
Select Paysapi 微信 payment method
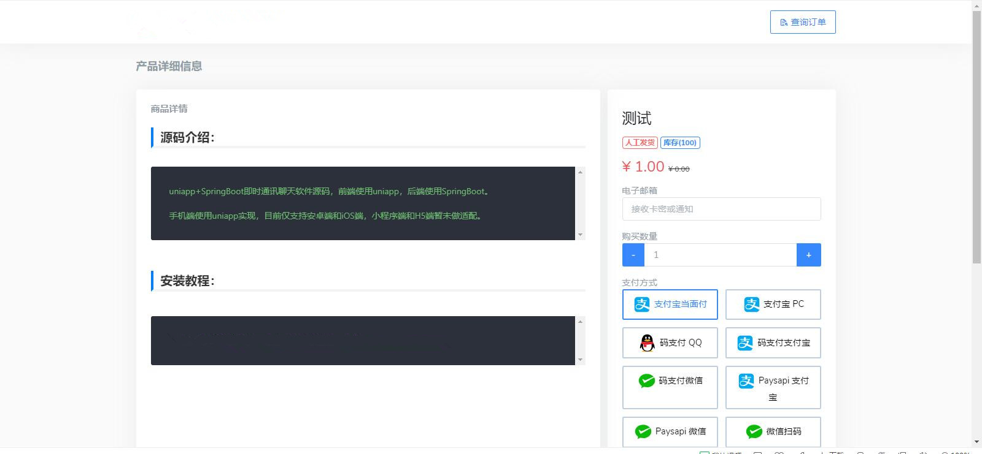coord(670,431)
